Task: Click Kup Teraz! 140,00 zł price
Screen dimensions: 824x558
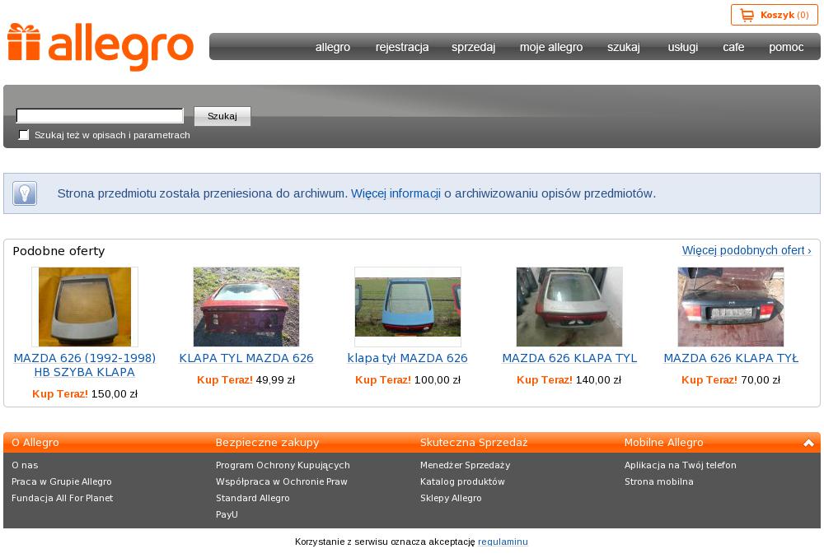Action: [569, 380]
